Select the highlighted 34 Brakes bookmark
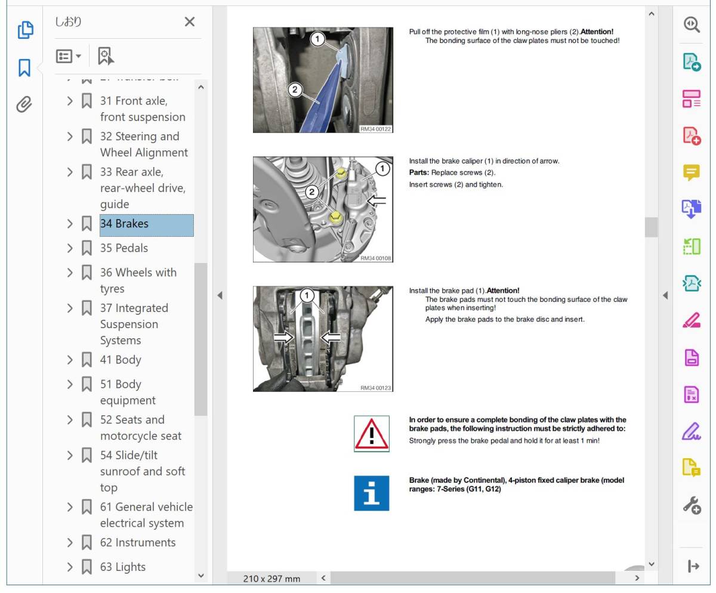This screenshot has height=593, width=716. click(x=146, y=224)
